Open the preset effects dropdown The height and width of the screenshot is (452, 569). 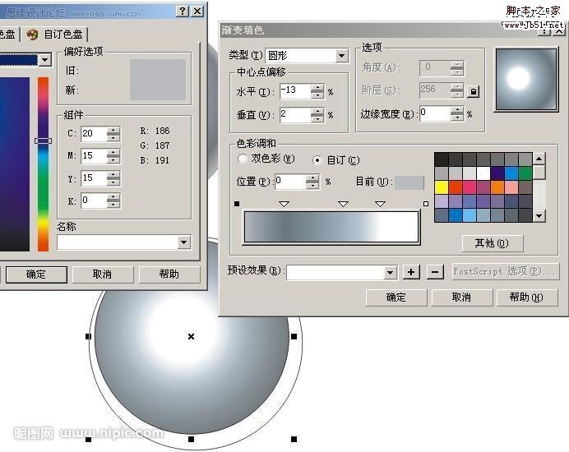click(x=390, y=272)
